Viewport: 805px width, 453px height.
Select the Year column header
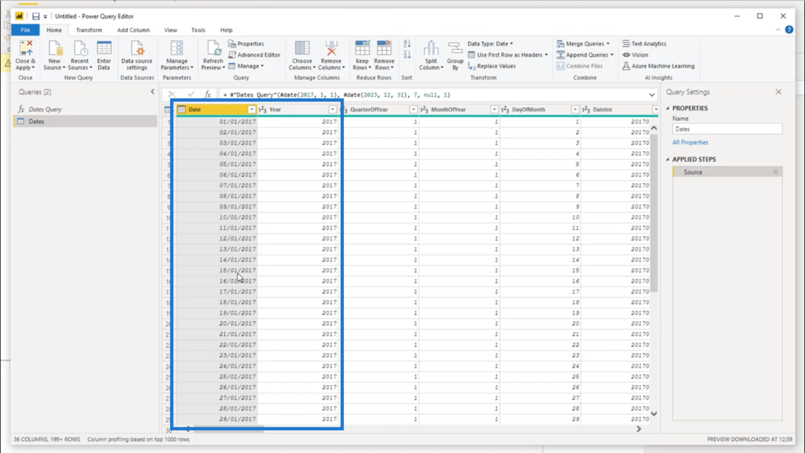coord(297,109)
